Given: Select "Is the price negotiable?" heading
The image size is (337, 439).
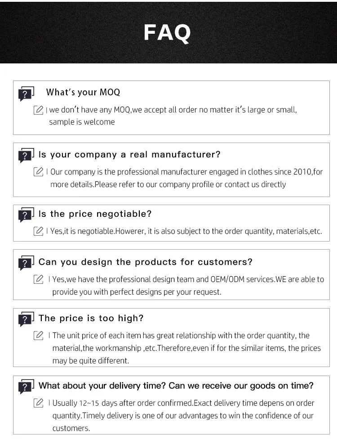Looking at the screenshot, I should [95, 214].
